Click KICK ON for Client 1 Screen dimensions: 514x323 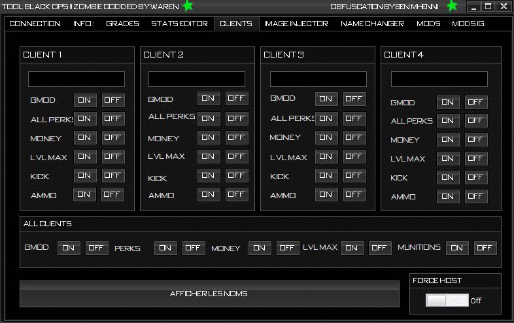[85, 175]
